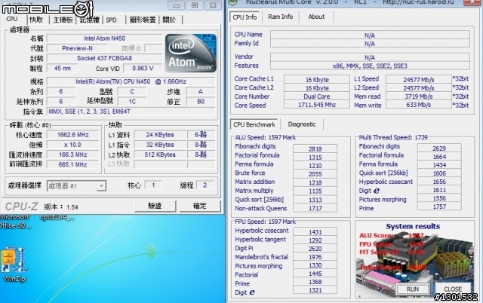The image size is (483, 303).
Task: Click the Digit Pi score 2620
Action: click(315, 249)
